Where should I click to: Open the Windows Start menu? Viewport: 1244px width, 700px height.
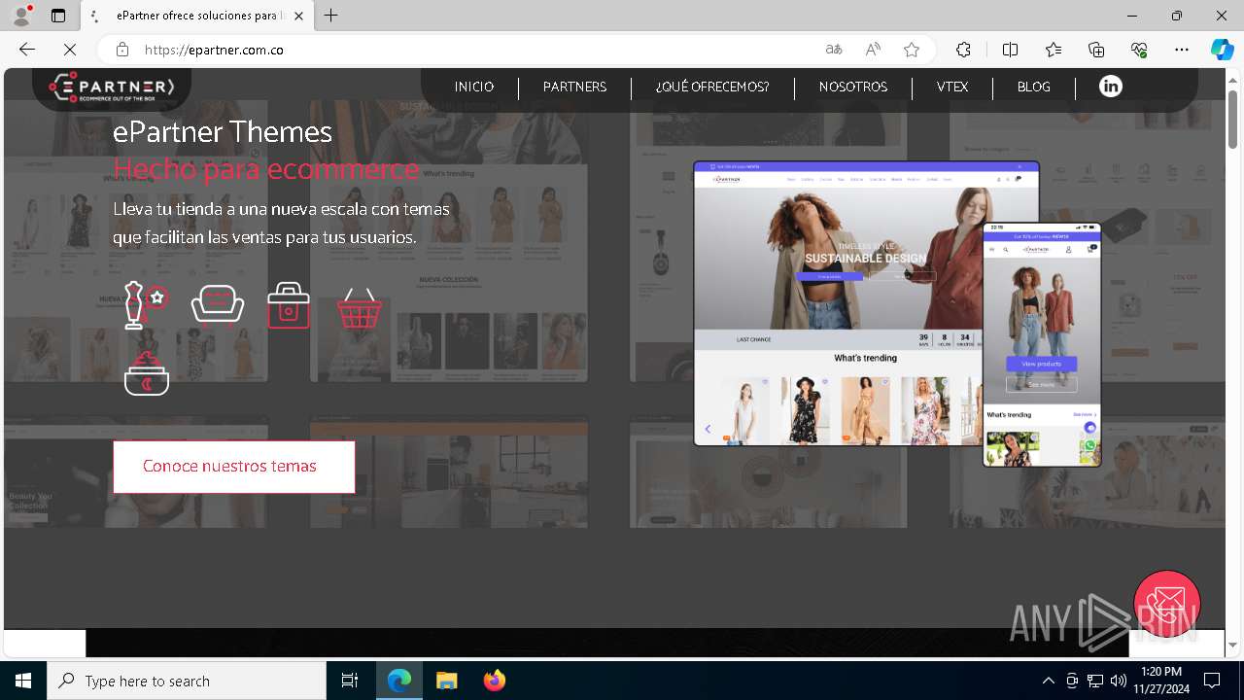(x=23, y=681)
